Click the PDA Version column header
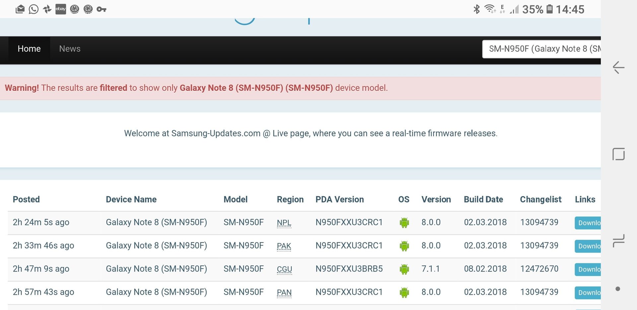The image size is (637, 310). tap(339, 199)
